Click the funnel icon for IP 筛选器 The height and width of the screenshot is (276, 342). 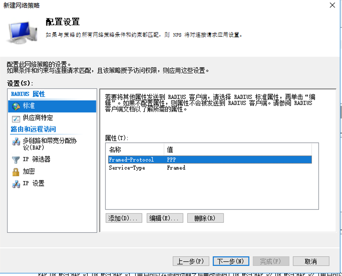(16, 160)
